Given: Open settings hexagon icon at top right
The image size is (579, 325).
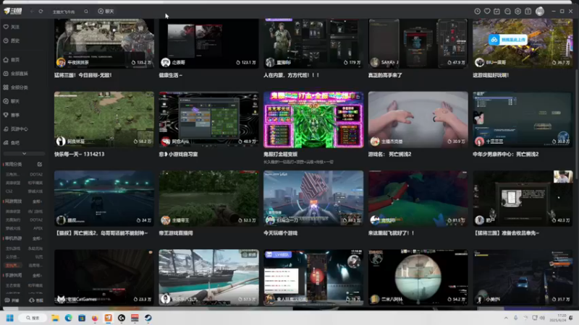Looking at the screenshot, I should click(x=517, y=12).
